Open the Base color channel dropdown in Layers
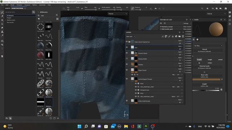Image resolution: width=232 pixels, height=130 pixels. point(130,36)
